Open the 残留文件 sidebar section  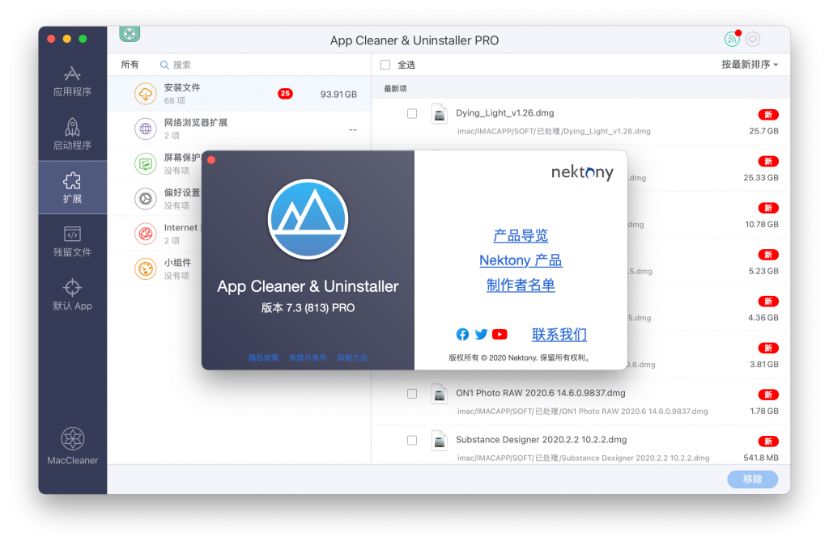tap(72, 241)
